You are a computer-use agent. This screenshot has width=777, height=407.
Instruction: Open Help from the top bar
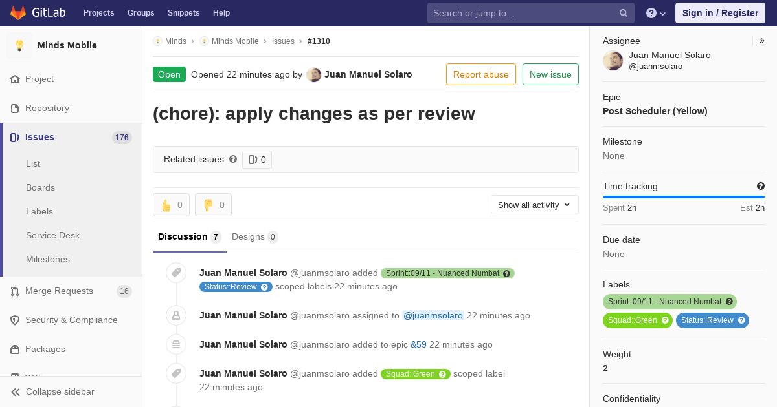point(221,13)
